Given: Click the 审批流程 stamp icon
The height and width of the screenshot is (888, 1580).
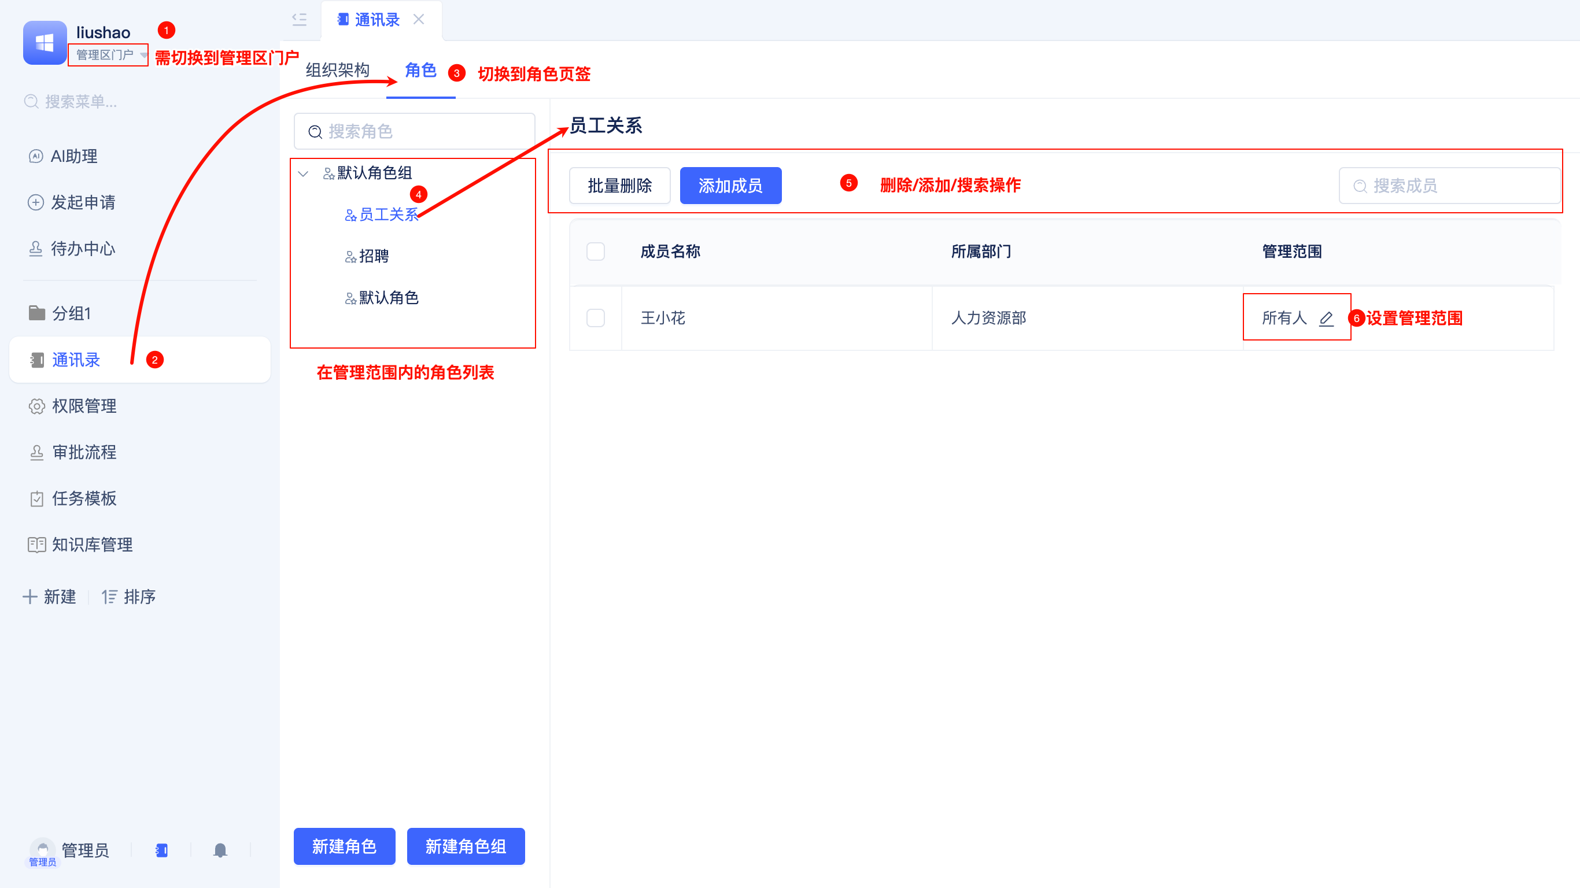Looking at the screenshot, I should pos(37,453).
